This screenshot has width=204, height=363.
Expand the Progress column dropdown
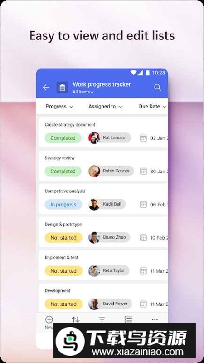tap(59, 107)
